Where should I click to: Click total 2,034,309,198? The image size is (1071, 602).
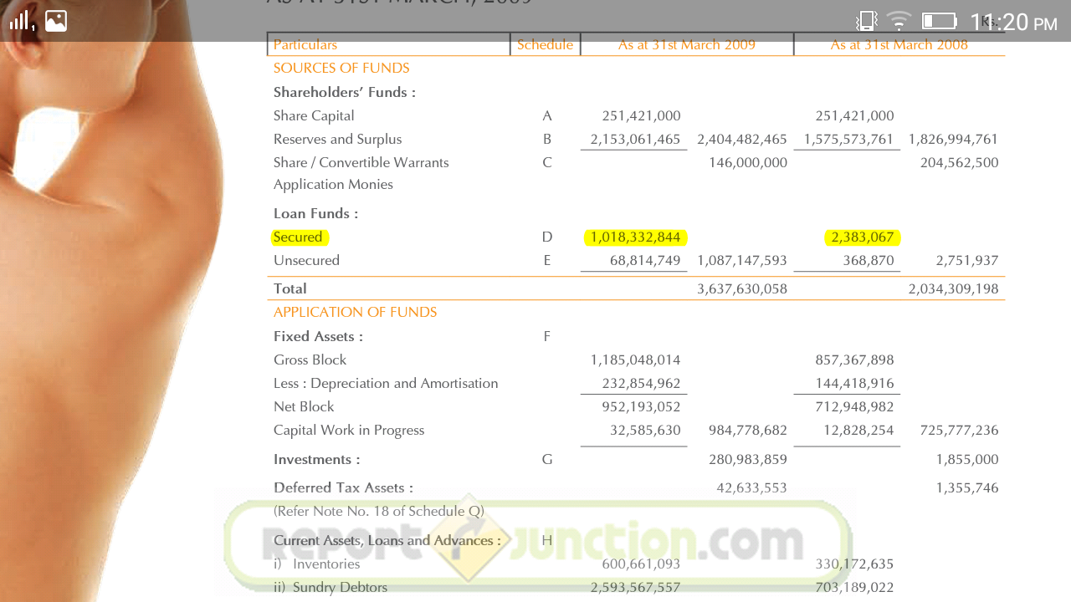coord(953,288)
